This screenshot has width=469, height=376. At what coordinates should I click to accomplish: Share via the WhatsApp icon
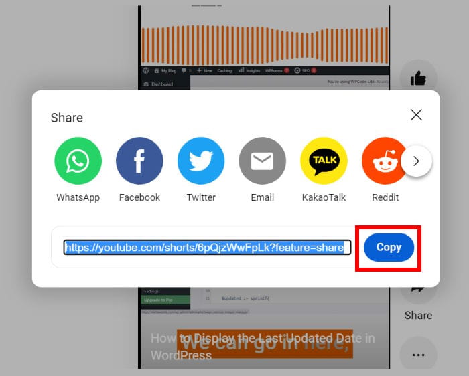(x=78, y=161)
